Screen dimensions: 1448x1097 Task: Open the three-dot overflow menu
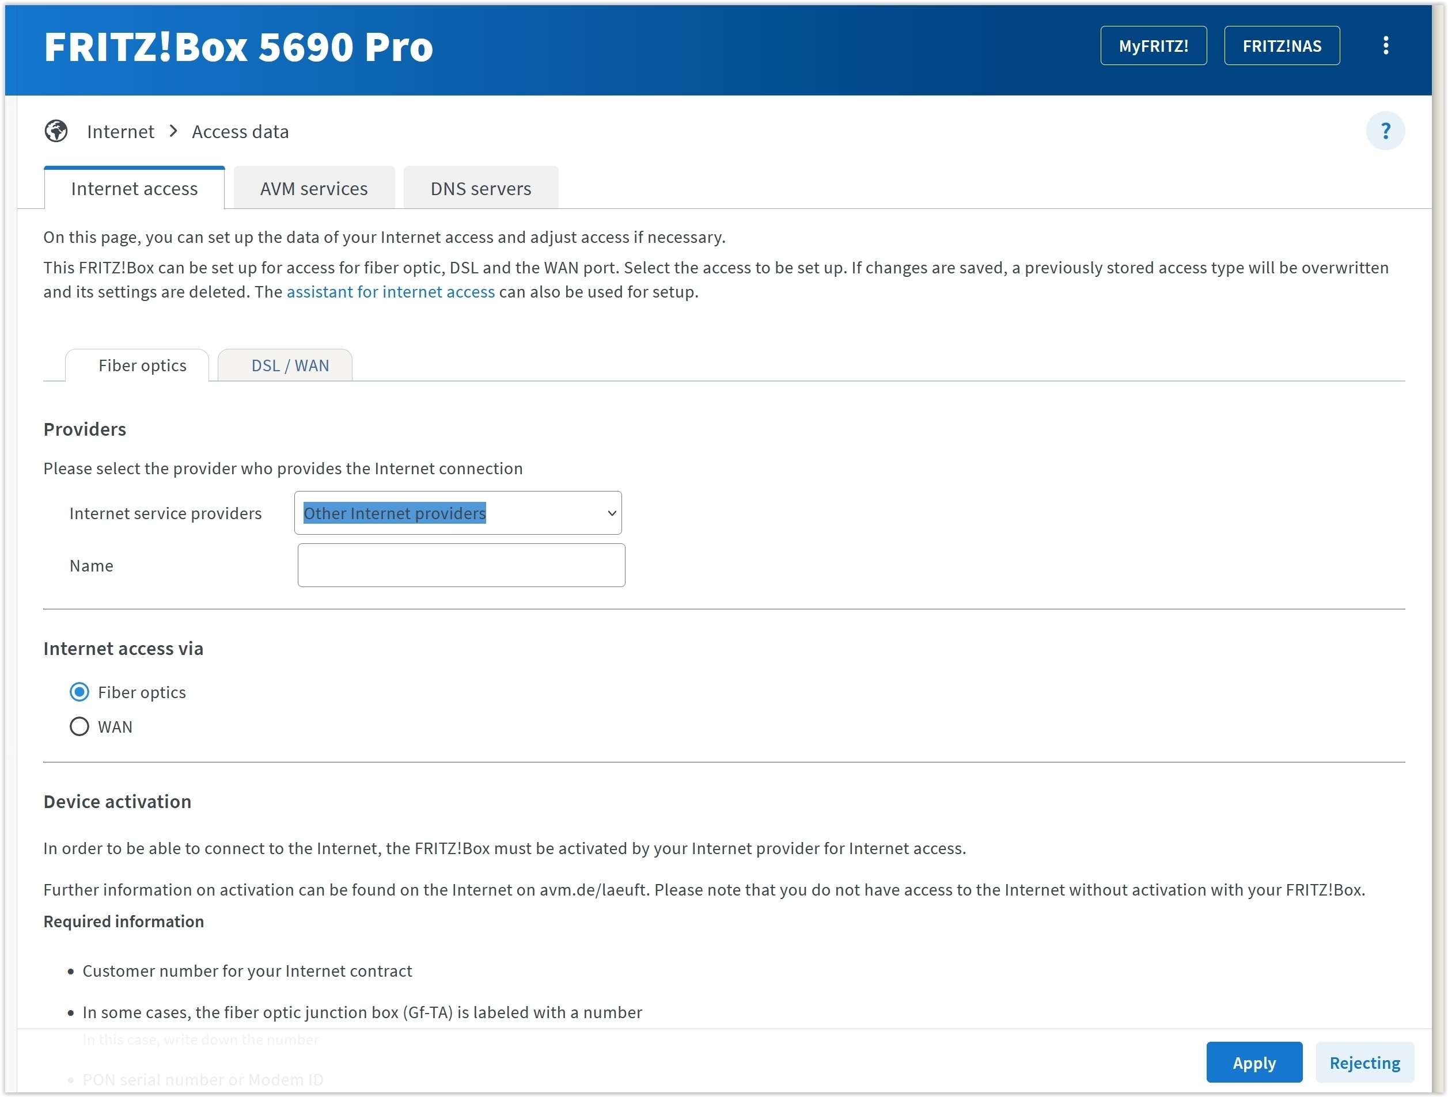coord(1385,46)
